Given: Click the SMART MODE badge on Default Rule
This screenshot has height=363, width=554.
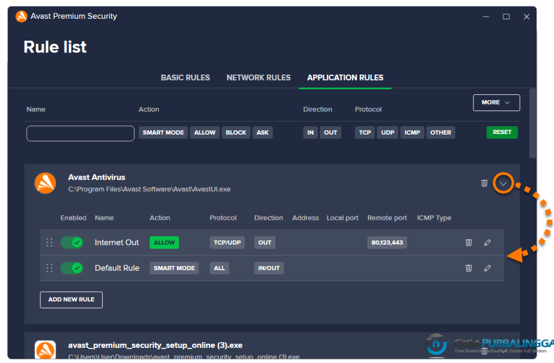Looking at the screenshot, I should pyautogui.click(x=174, y=268).
